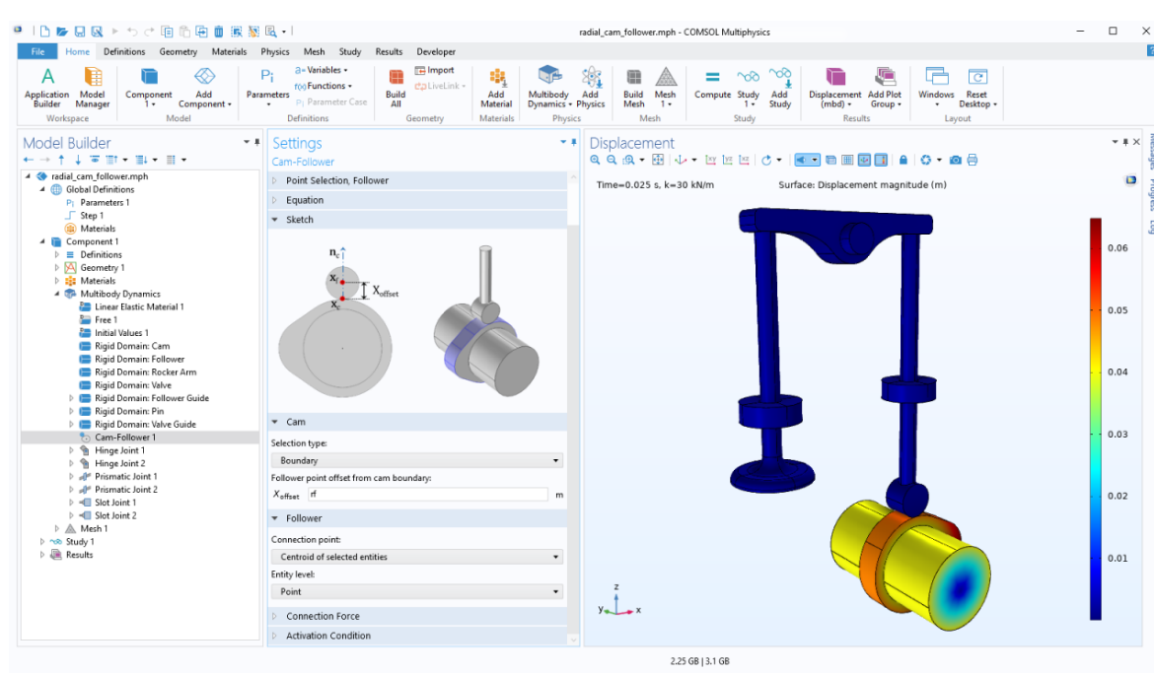Switch to the Results ribbon tab

(x=389, y=51)
